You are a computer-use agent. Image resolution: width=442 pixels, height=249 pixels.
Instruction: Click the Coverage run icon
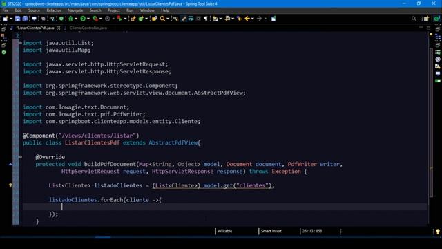[x=95, y=19]
